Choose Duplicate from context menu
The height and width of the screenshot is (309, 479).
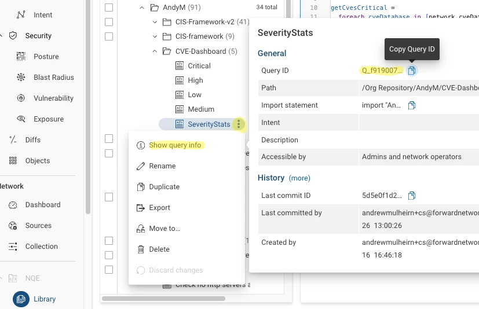187,186
